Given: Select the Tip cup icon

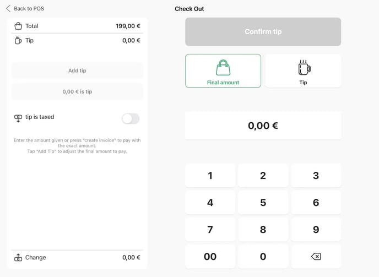Looking at the screenshot, I should tap(304, 68).
